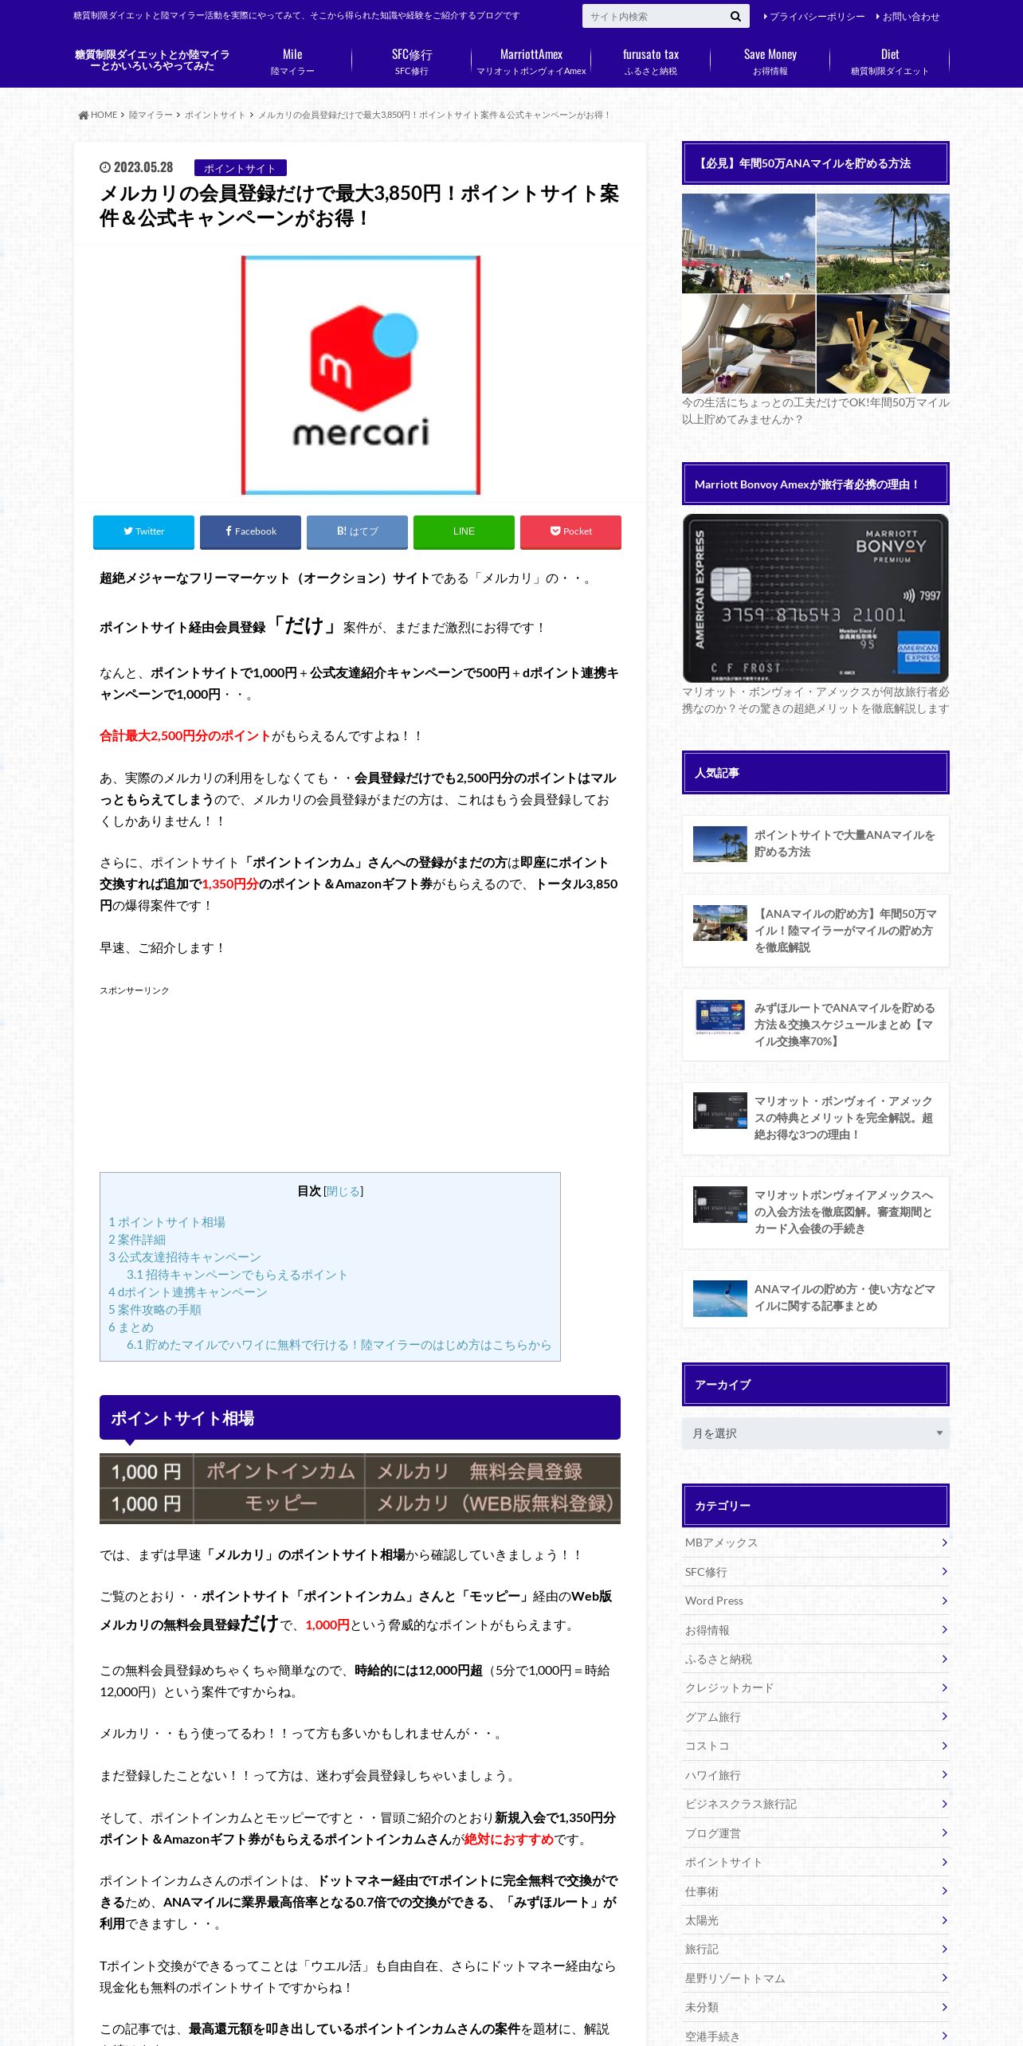Jump to TOC item 4 dポイント連携キャンペーン
This screenshot has height=2046, width=1023.
(x=188, y=1292)
